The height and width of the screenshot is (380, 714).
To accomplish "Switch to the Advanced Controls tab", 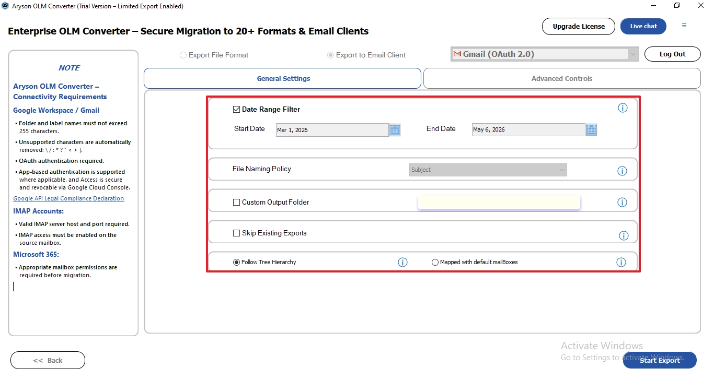I will 562,78.
